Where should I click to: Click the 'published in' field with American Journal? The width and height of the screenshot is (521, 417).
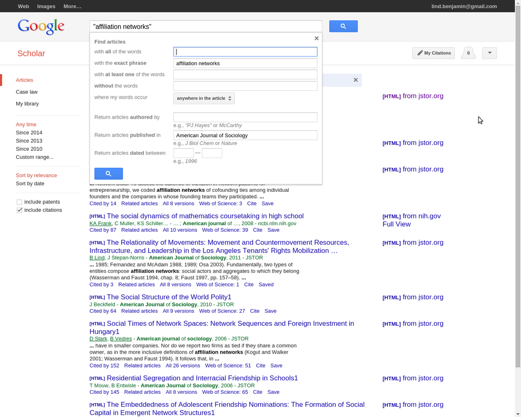pyautogui.click(x=245, y=135)
